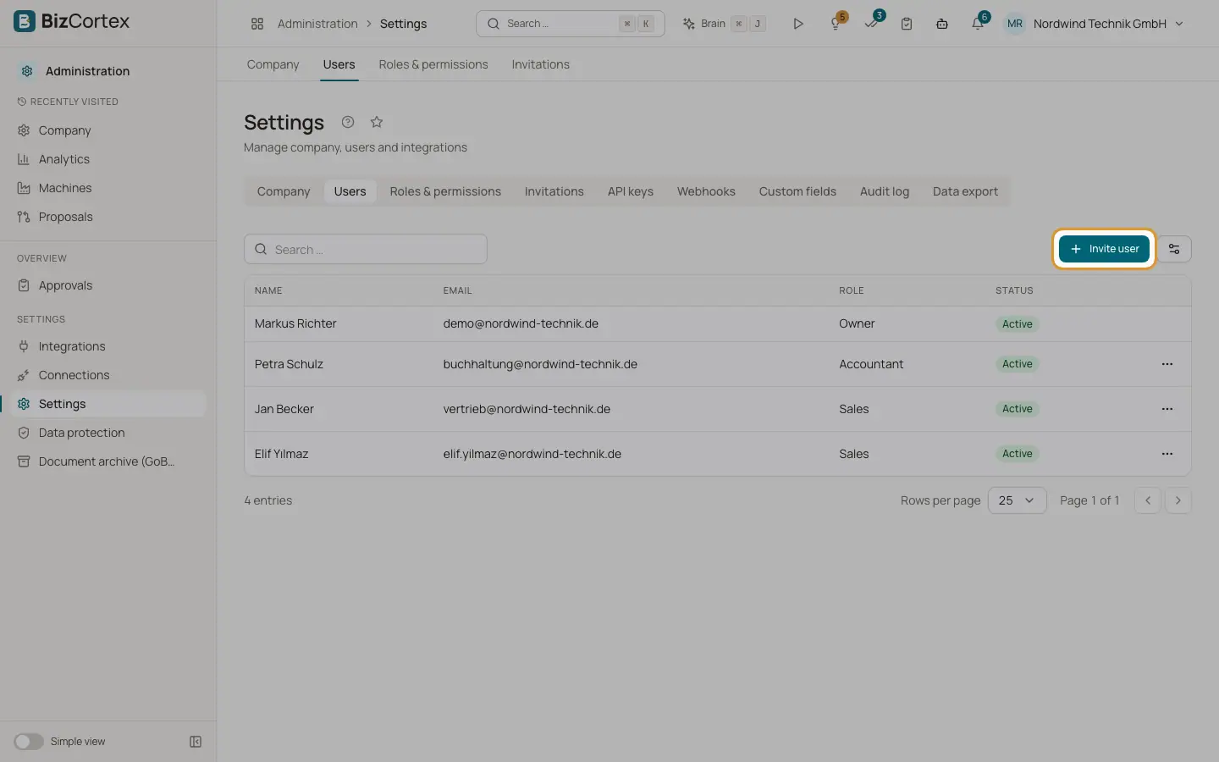Image resolution: width=1219 pixels, height=762 pixels.
Task: Click the Invite user button
Action: (x=1104, y=249)
